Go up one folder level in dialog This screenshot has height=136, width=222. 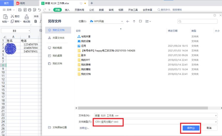coord(134,21)
